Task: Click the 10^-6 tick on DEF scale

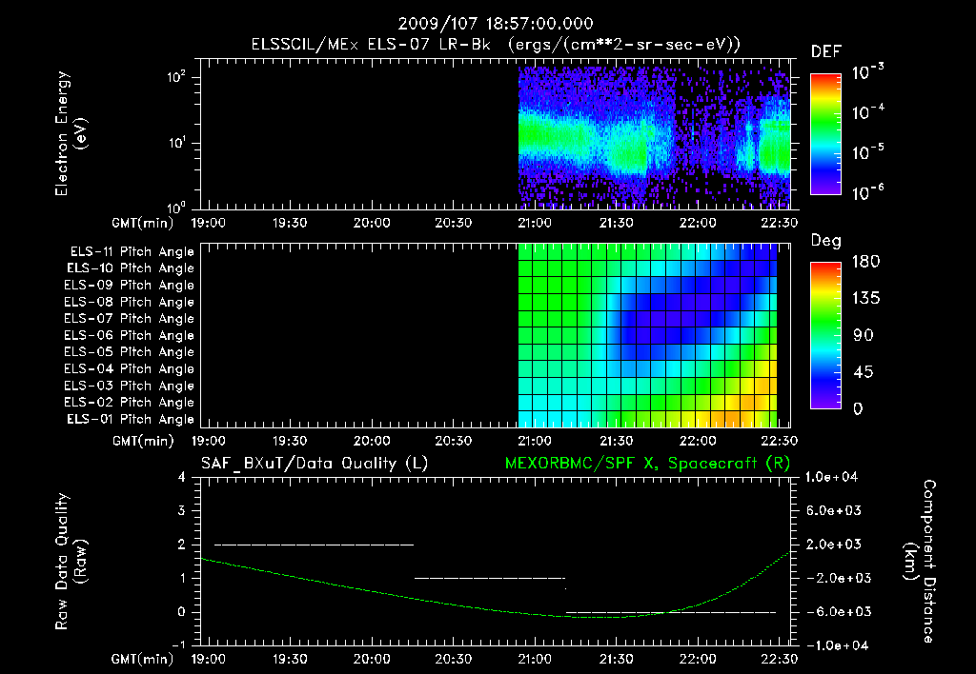Action: [867, 192]
